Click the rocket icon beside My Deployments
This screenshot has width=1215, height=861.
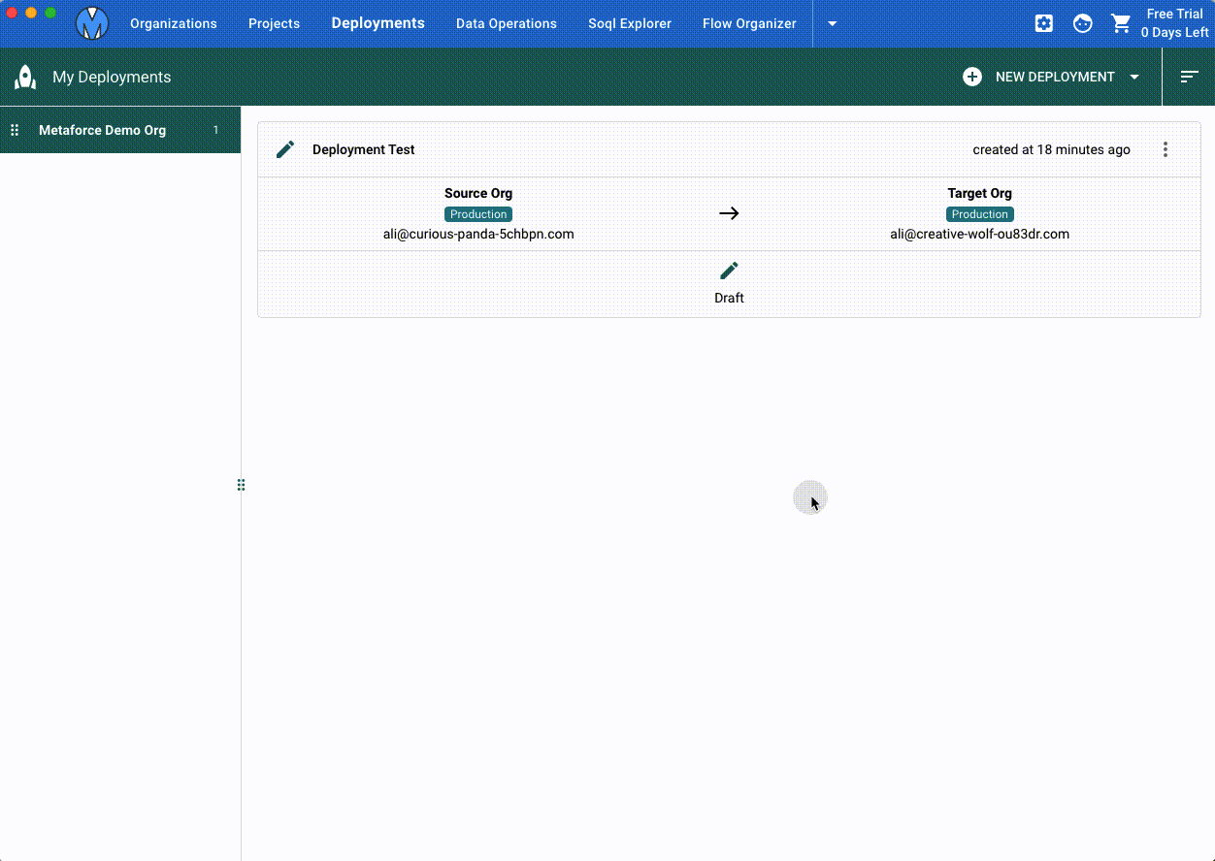25,77
